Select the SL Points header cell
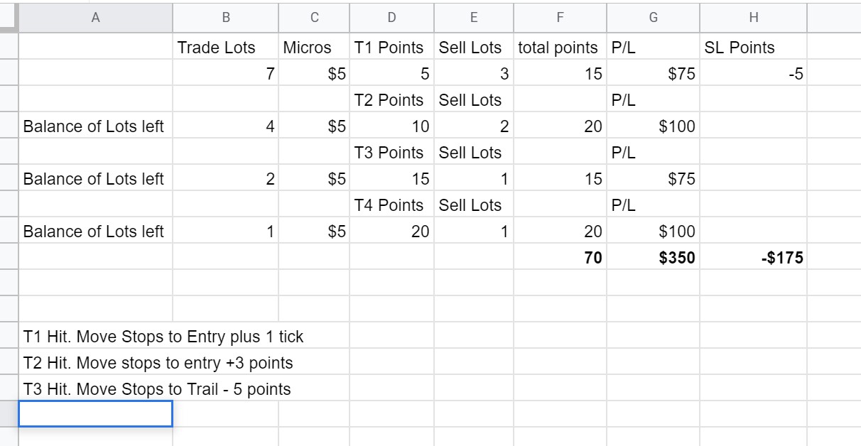The height and width of the screenshot is (446, 861). point(753,48)
